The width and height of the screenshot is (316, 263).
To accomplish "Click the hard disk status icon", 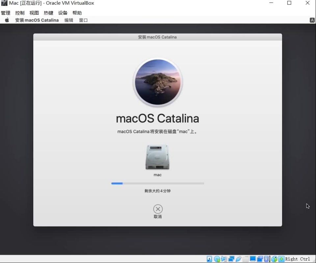I will coord(209,259).
